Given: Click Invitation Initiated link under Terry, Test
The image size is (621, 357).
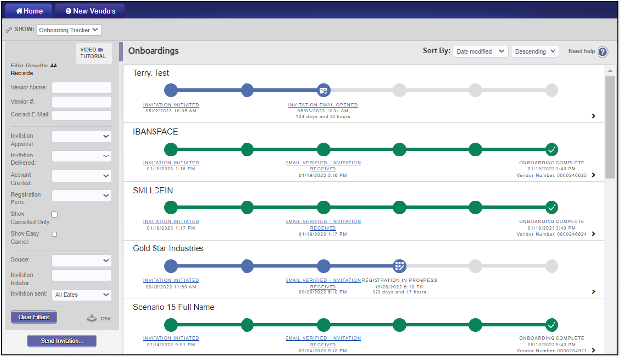Looking at the screenshot, I should [171, 105].
